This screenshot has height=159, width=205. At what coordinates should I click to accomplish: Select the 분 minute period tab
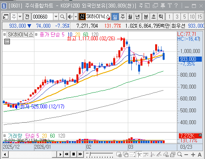[146, 17]
